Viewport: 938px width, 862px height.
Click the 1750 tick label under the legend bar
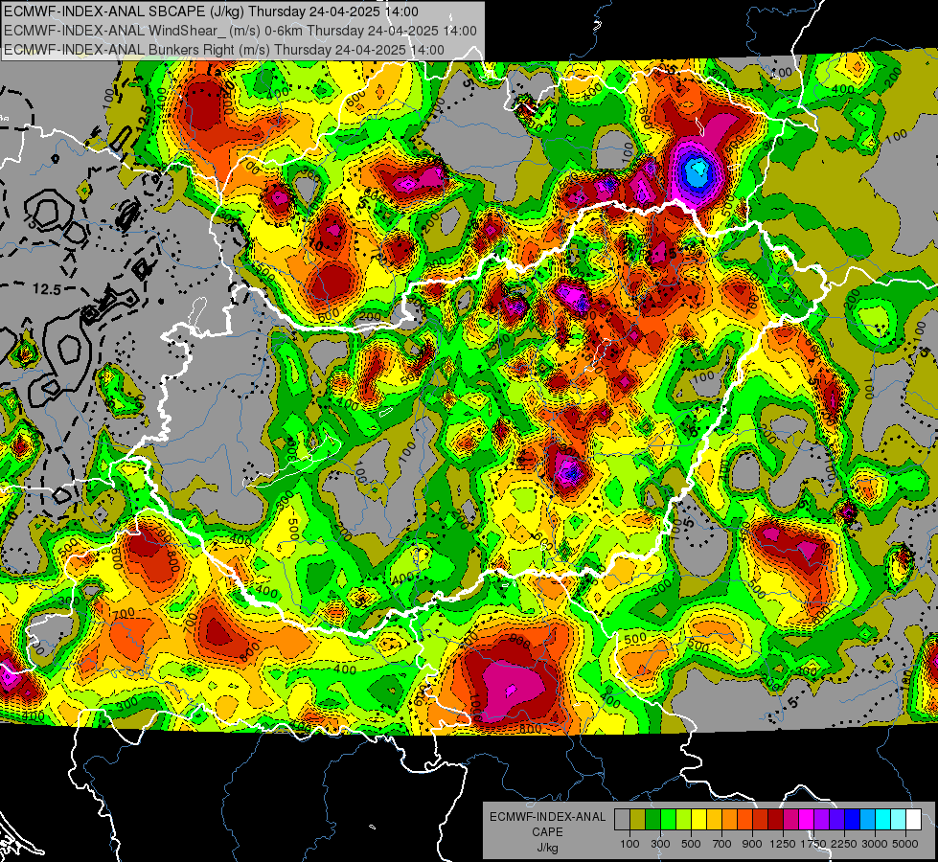tap(813, 844)
